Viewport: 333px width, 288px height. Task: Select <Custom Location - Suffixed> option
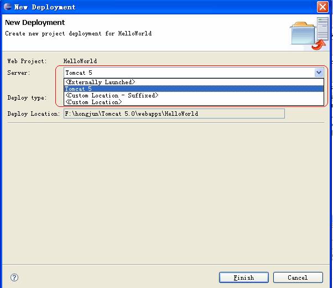point(194,95)
